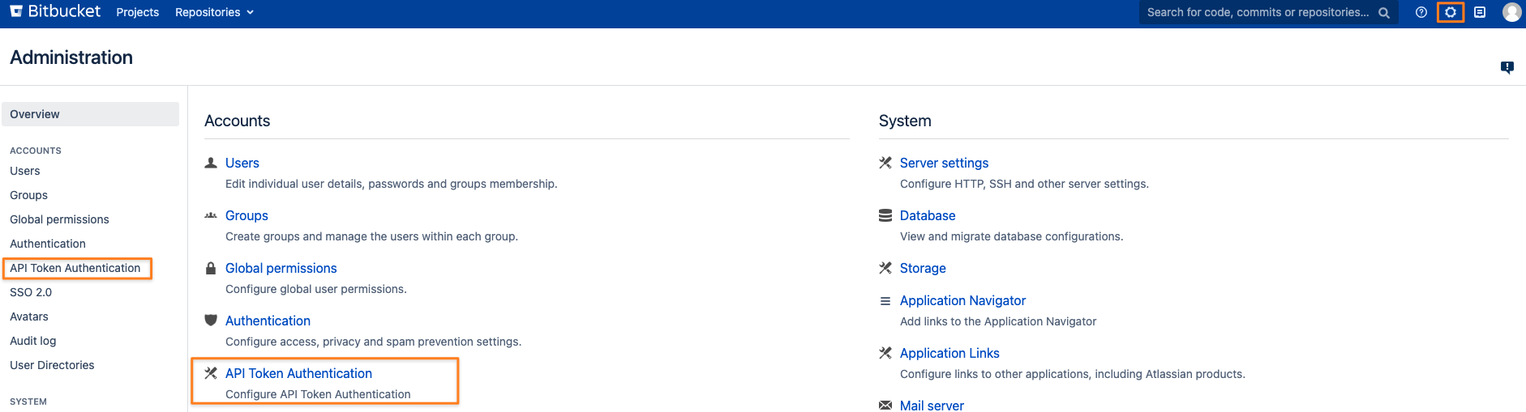Click the Authentication shield icon
Viewport: 1526px width, 412px height.
point(211,321)
